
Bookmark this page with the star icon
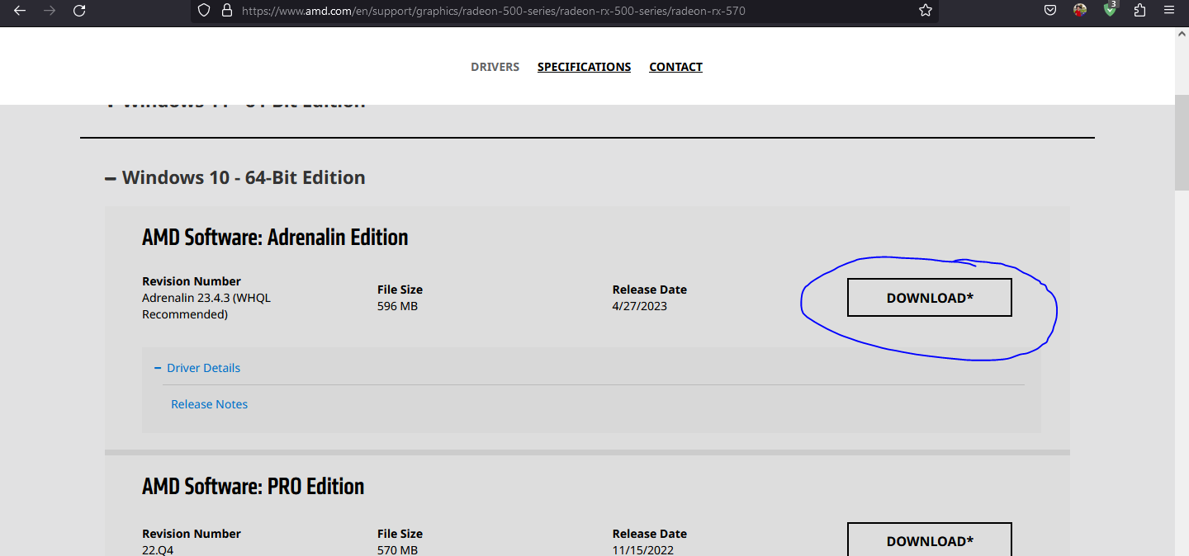tap(926, 11)
